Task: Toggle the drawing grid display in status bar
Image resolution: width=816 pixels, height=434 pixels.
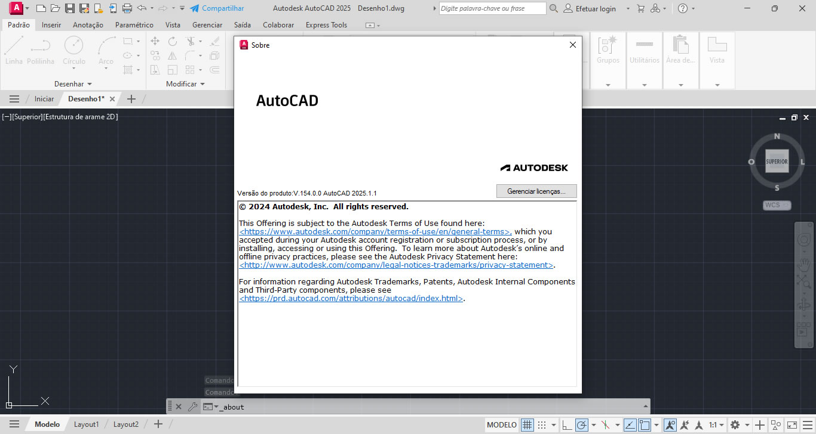Action: [x=527, y=425]
